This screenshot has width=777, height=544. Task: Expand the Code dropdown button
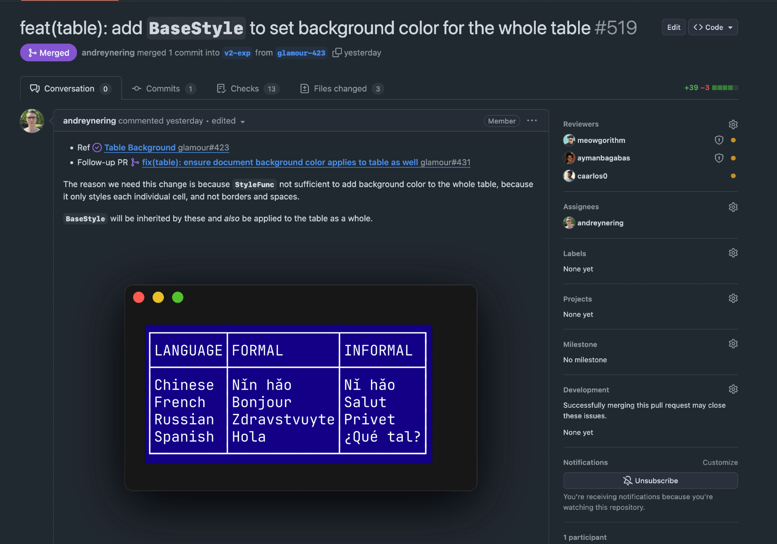[713, 28]
